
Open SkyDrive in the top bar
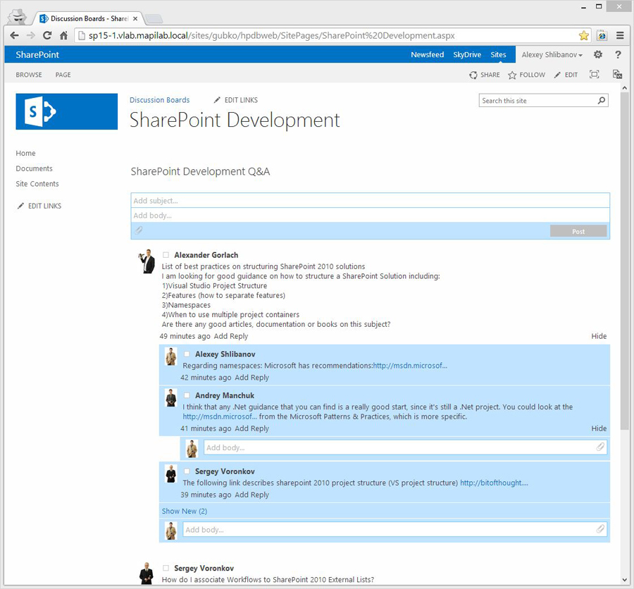click(x=467, y=55)
